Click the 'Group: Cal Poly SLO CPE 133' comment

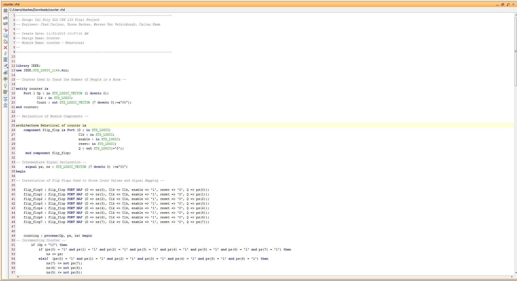(58, 20)
